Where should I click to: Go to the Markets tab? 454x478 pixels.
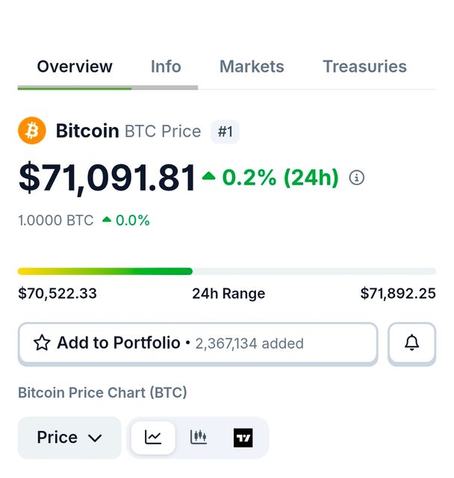[x=252, y=66]
